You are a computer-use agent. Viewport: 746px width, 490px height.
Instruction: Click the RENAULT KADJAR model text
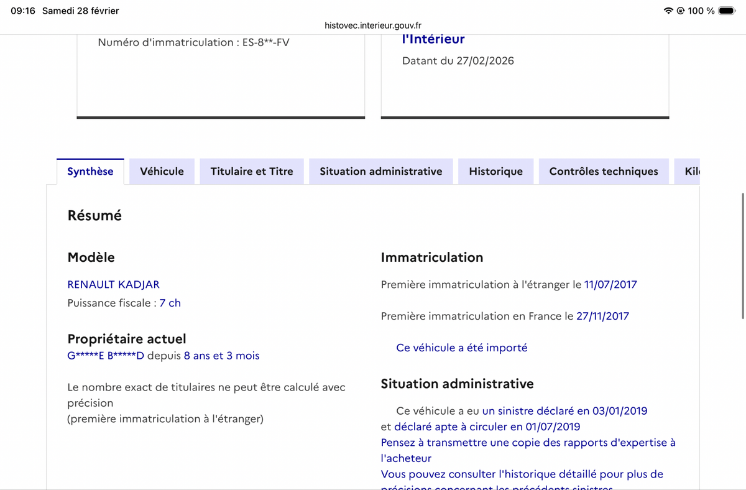coord(113,284)
